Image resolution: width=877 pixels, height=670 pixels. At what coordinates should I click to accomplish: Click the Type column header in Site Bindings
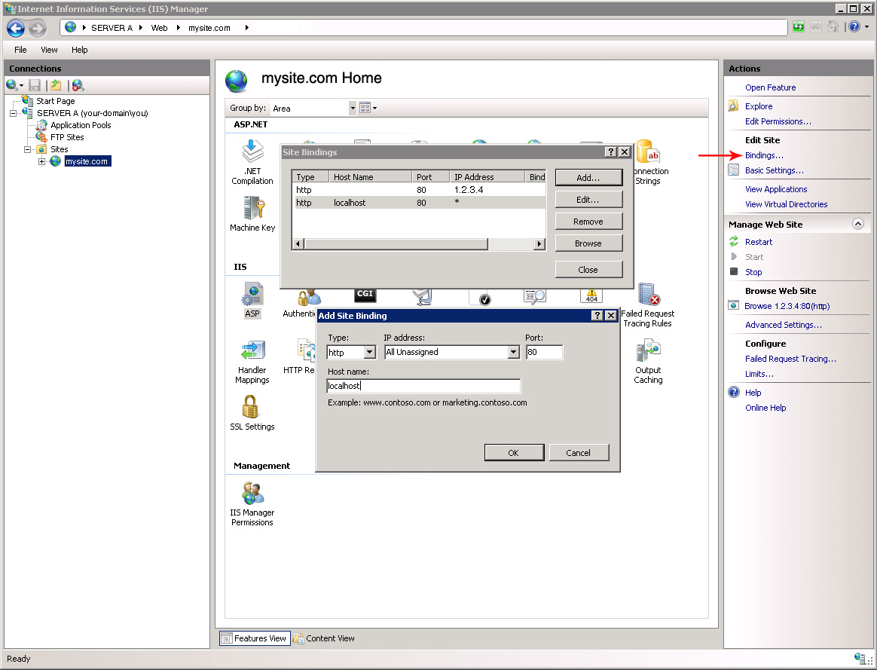click(310, 176)
